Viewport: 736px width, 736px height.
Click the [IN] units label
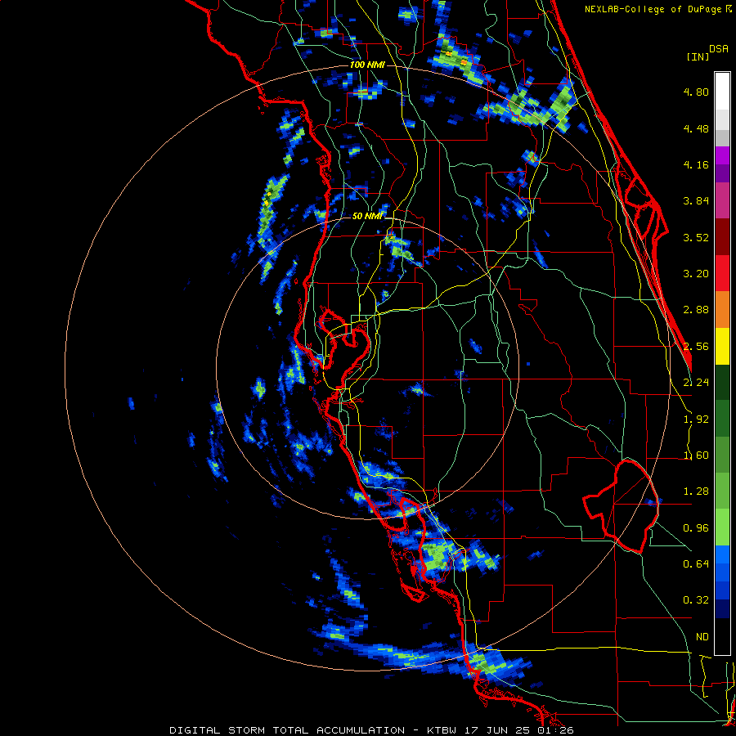[698, 56]
